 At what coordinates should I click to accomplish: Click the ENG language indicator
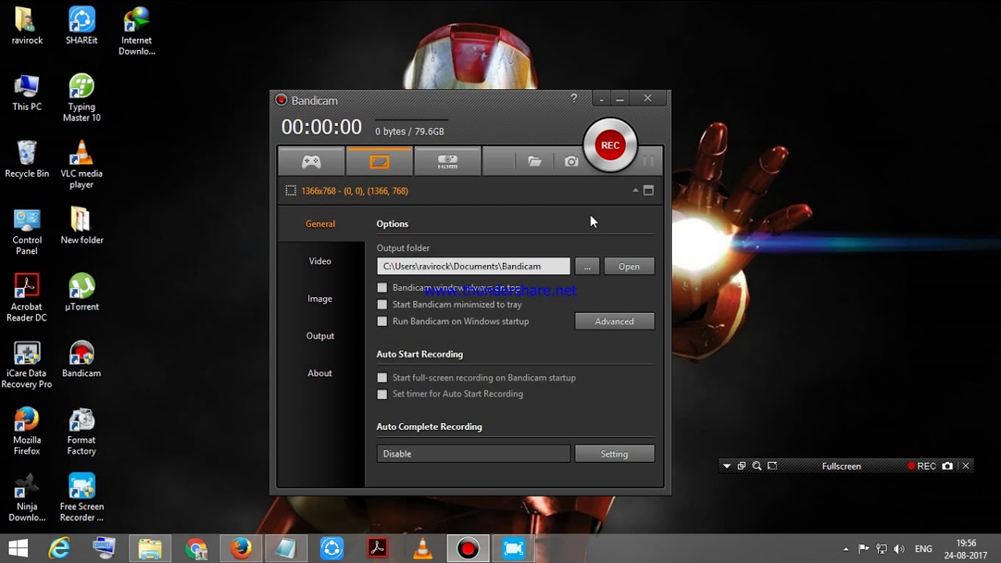click(x=924, y=549)
